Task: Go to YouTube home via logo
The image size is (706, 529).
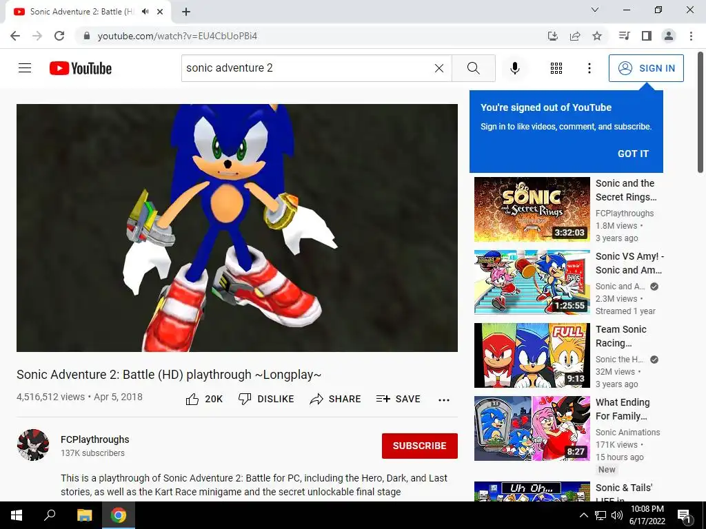Action: [81, 68]
